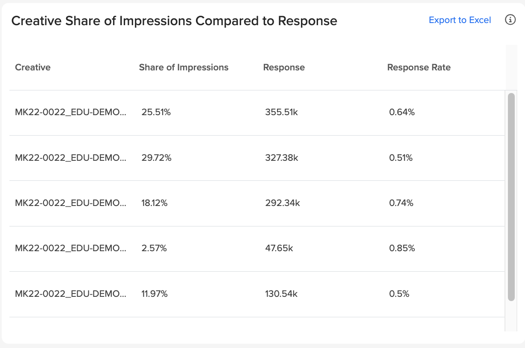The image size is (525, 348).
Task: Sort by the Share of Impressions header
Action: [x=184, y=67]
